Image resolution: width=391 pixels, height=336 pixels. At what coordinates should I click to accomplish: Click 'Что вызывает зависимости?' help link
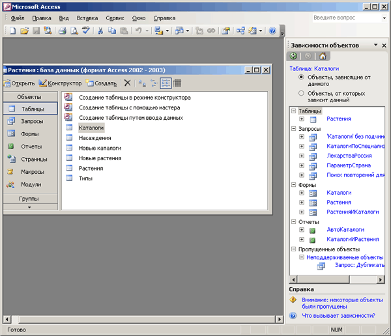click(x=338, y=316)
